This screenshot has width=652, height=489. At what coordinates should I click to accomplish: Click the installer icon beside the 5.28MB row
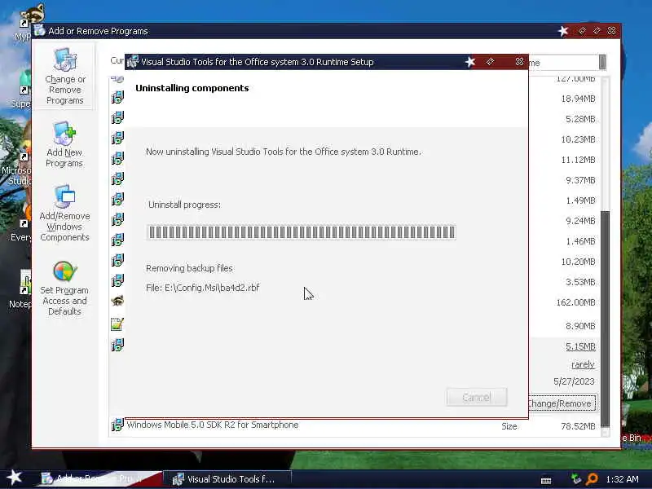point(117,117)
